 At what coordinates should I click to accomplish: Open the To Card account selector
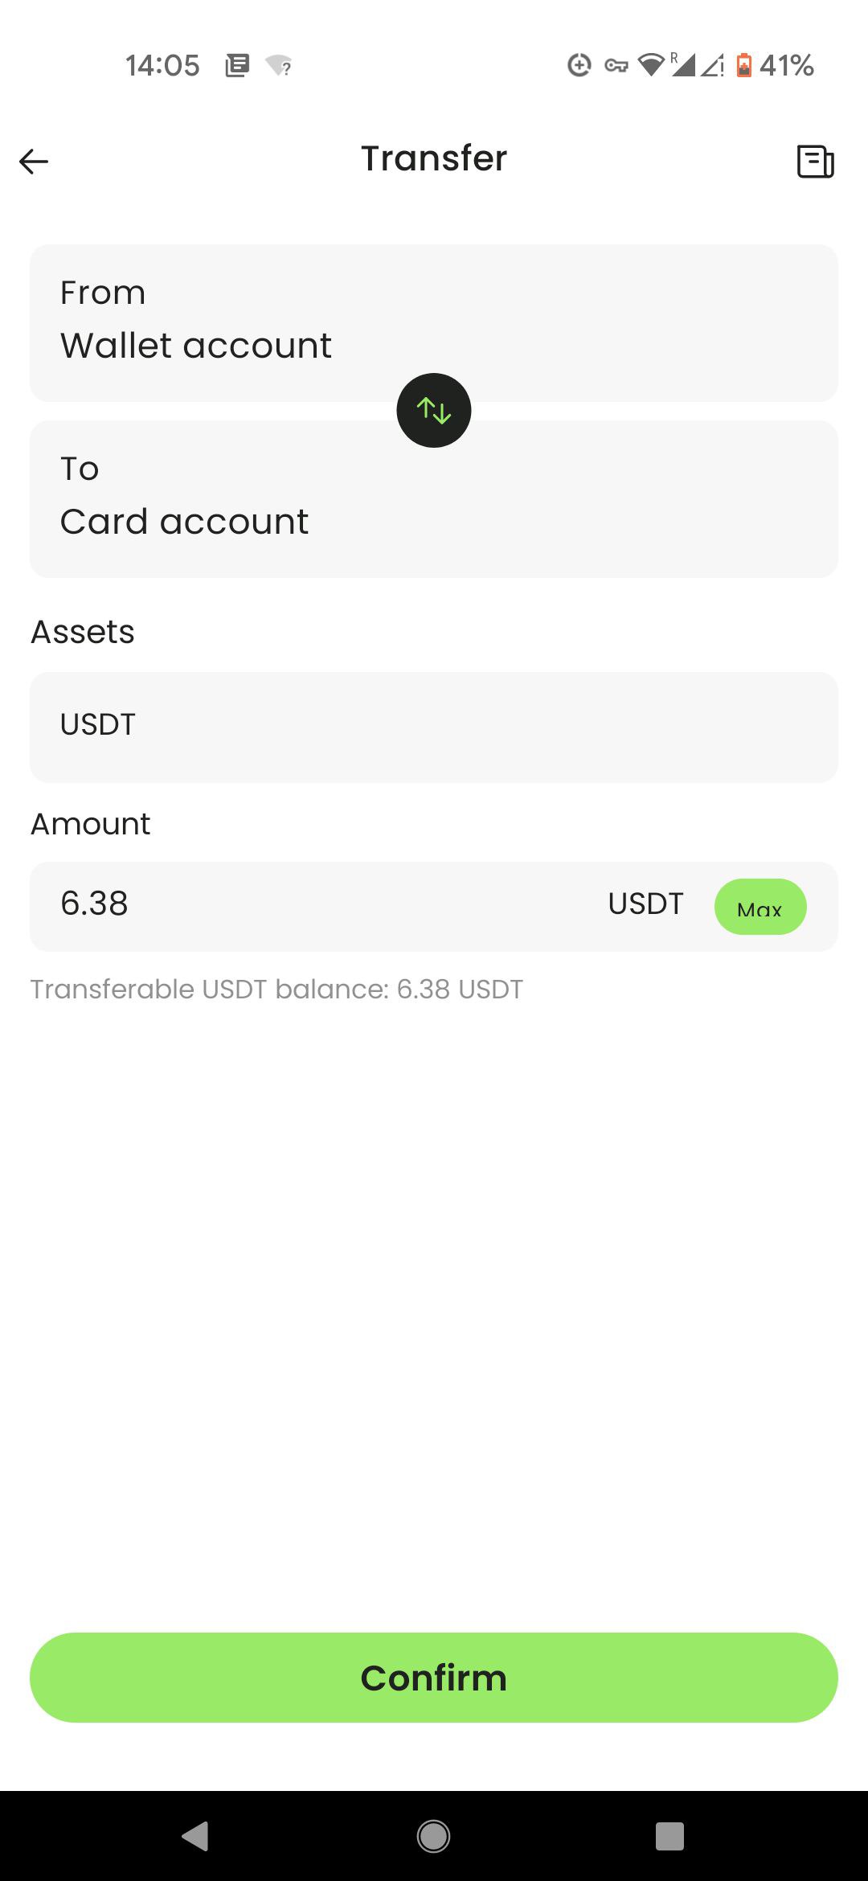click(434, 499)
